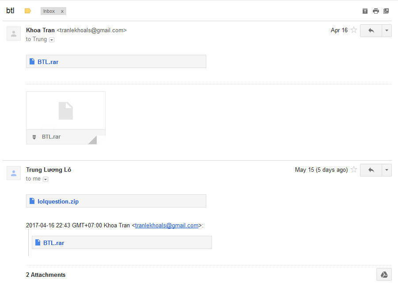Open conversation in a new window
Image resolution: width=398 pixels, height=283 pixels.
[386, 11]
